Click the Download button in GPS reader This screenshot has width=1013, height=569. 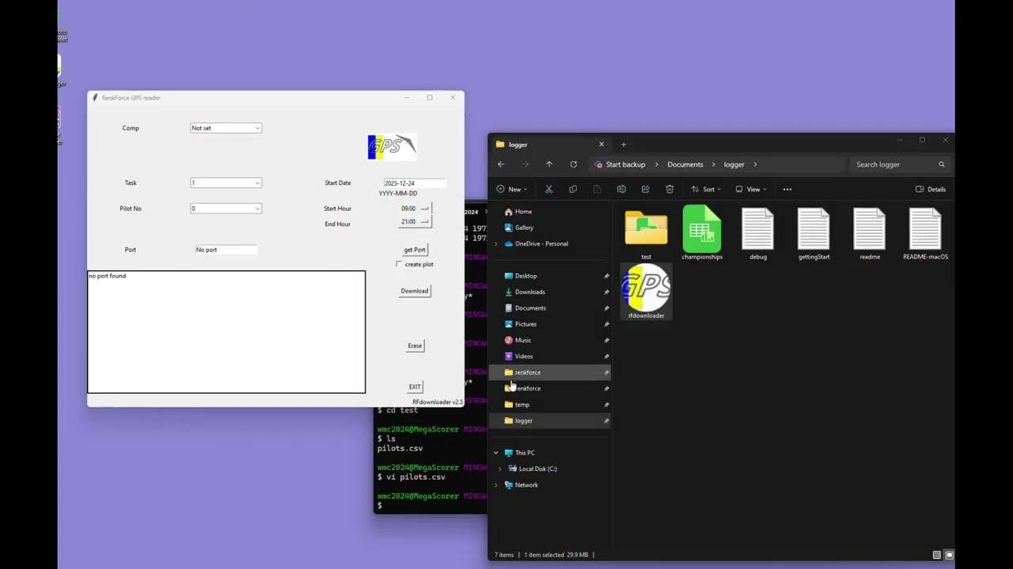[415, 291]
